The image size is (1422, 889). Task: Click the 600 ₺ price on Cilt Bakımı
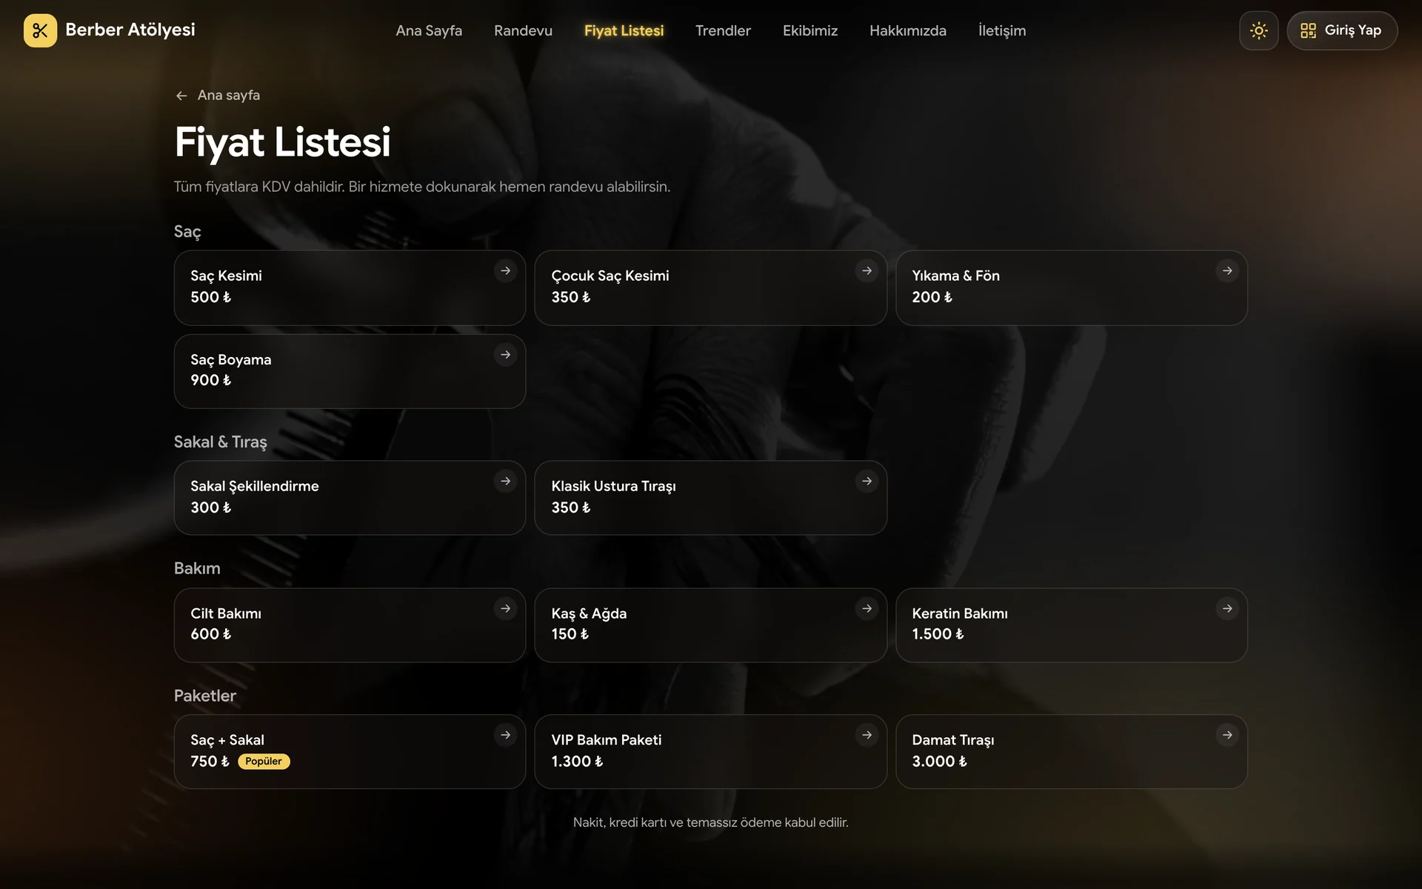211,634
